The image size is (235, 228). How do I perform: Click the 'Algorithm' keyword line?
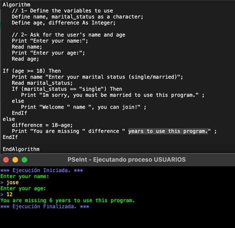(x=17, y=5)
